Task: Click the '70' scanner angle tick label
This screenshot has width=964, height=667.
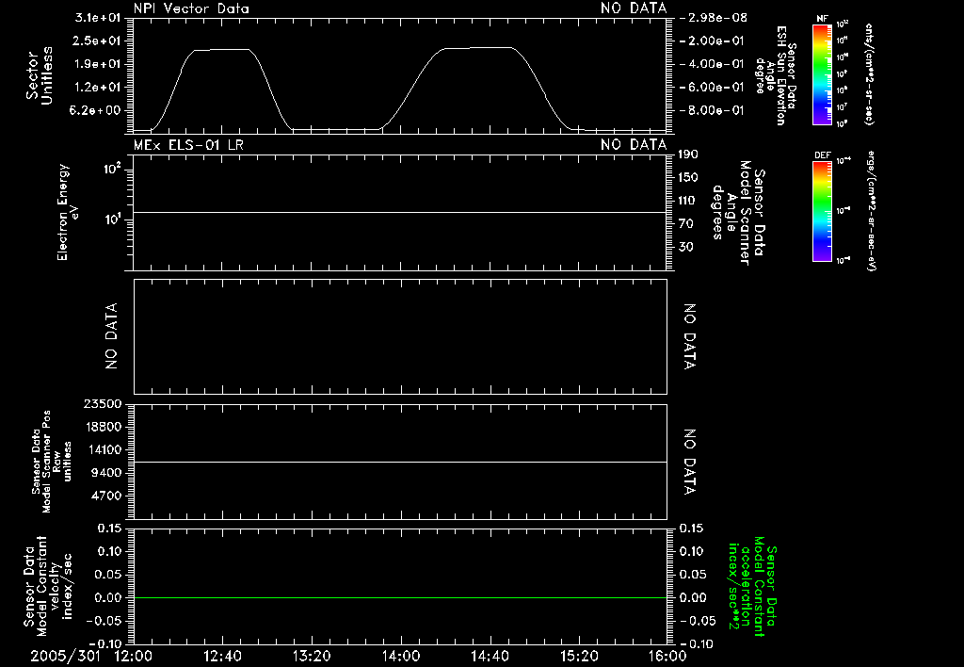Action: 686,224
